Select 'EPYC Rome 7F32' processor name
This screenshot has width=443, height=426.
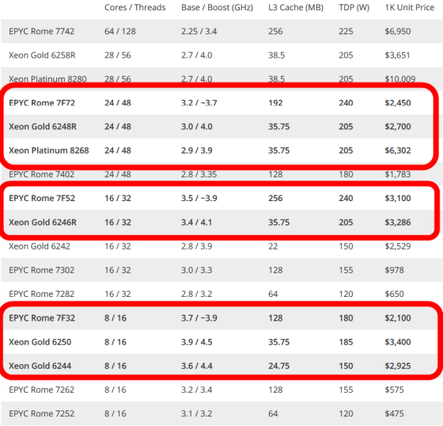tap(42, 318)
